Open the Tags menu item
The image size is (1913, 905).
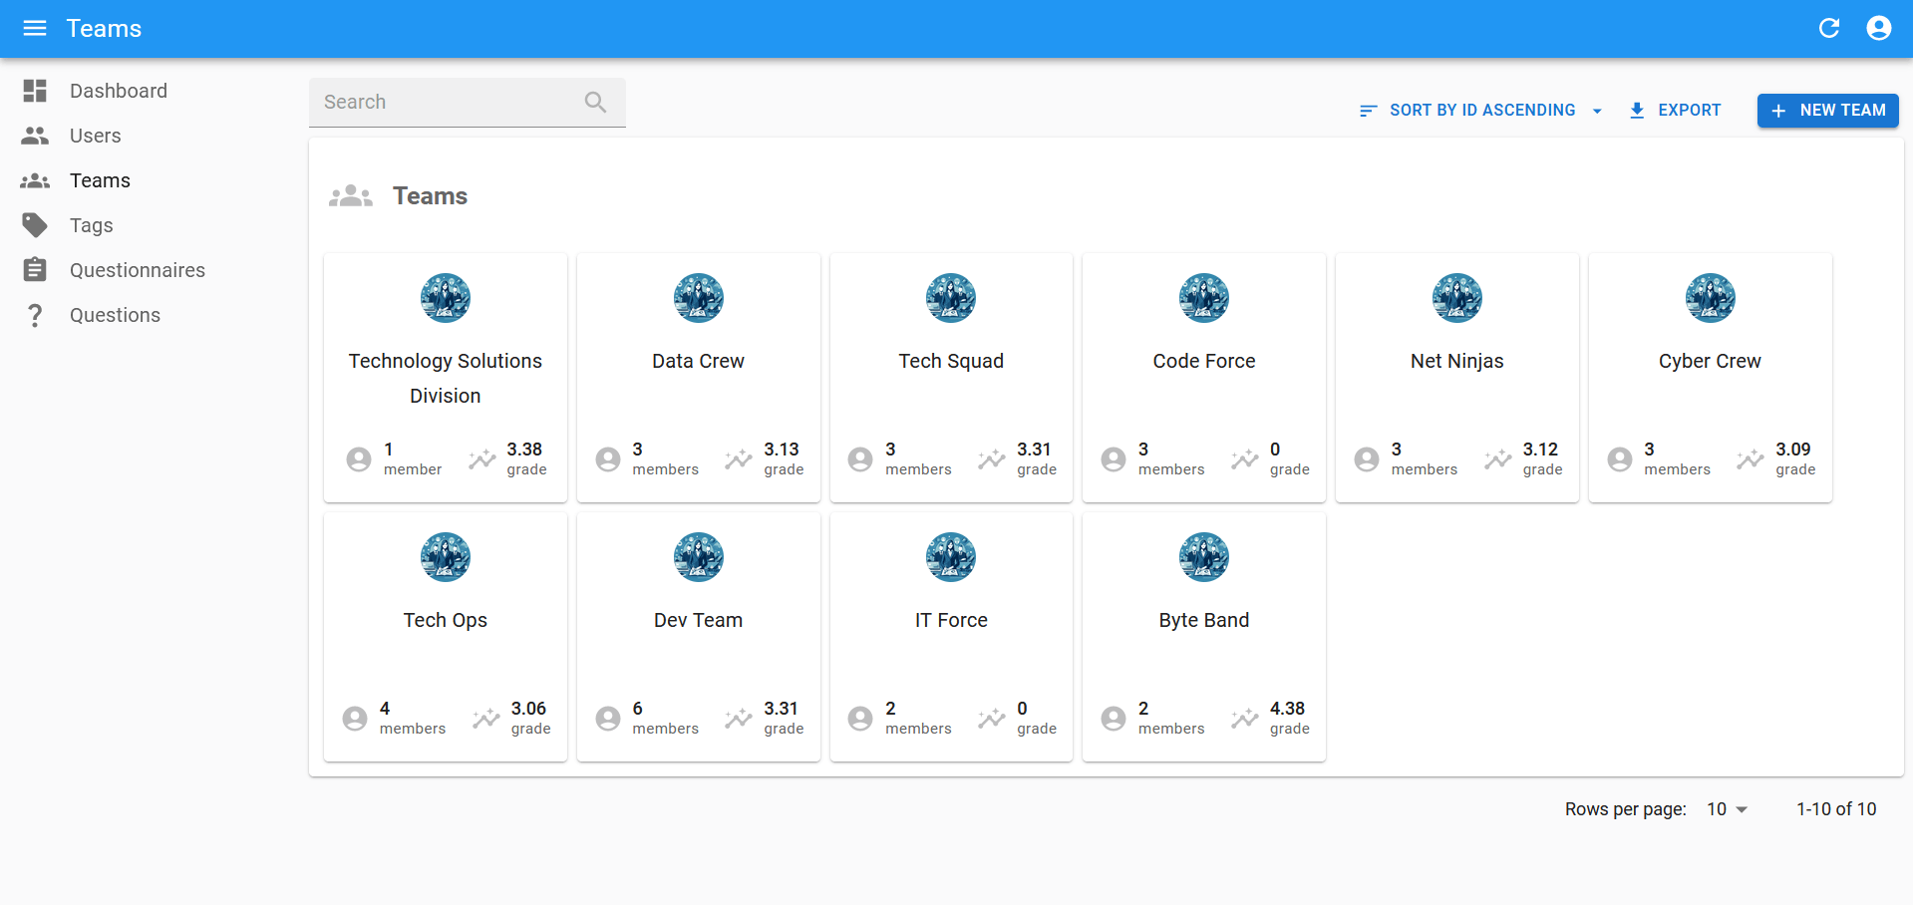(x=92, y=225)
